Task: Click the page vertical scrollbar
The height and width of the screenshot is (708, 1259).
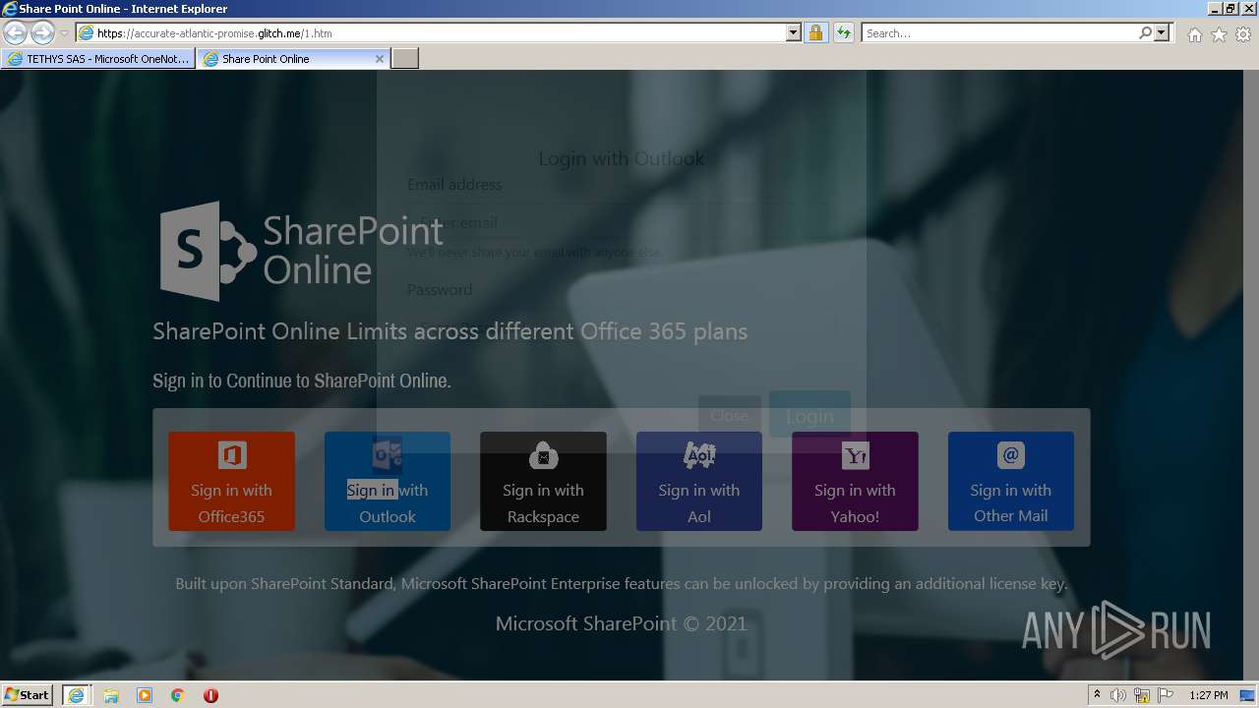Action: (1251, 374)
